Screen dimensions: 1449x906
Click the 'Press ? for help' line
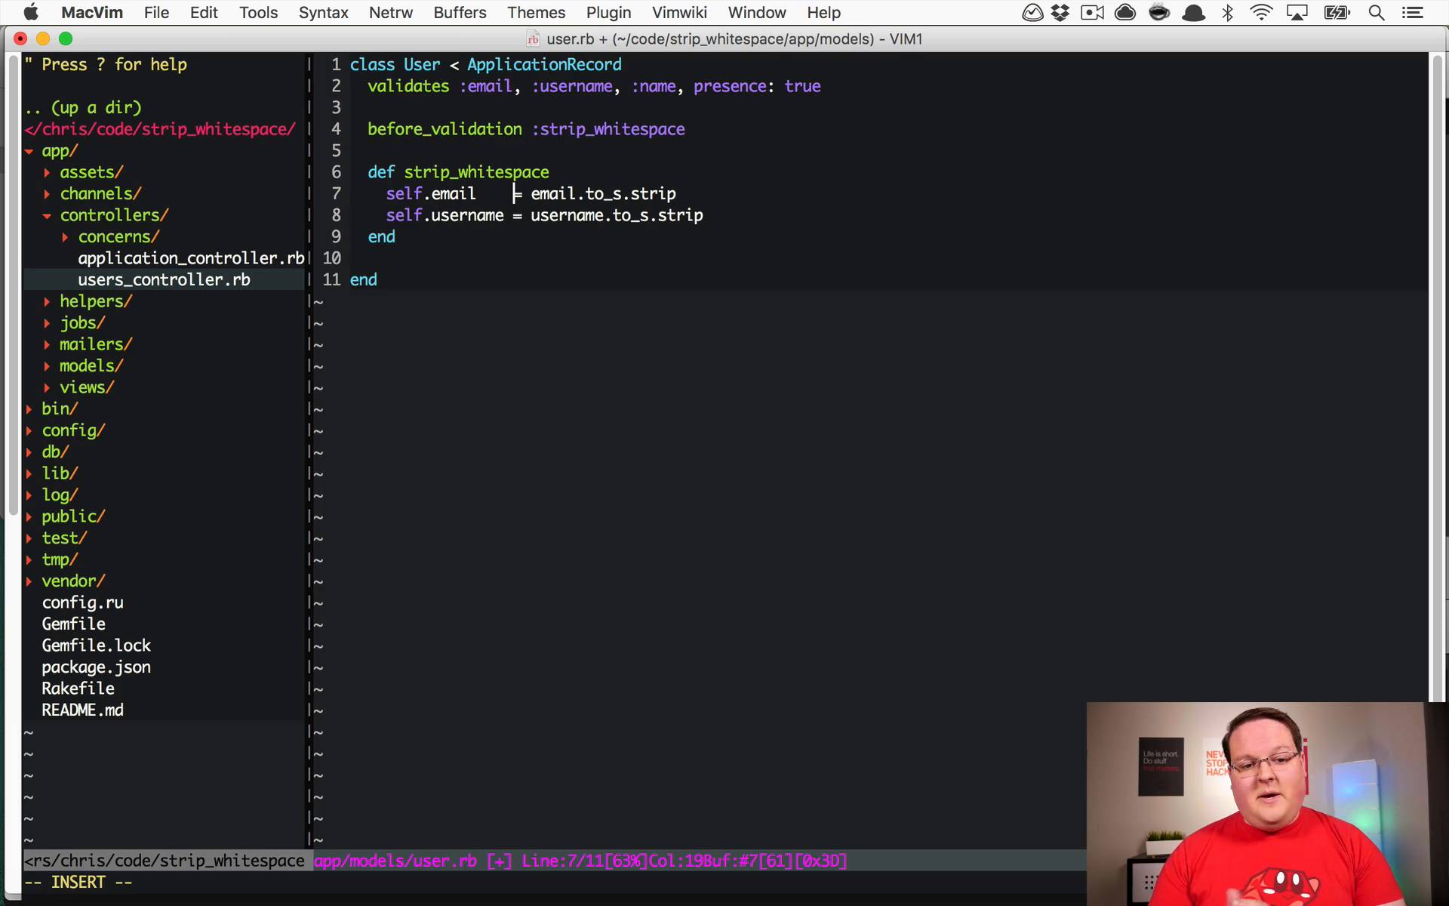(x=106, y=65)
